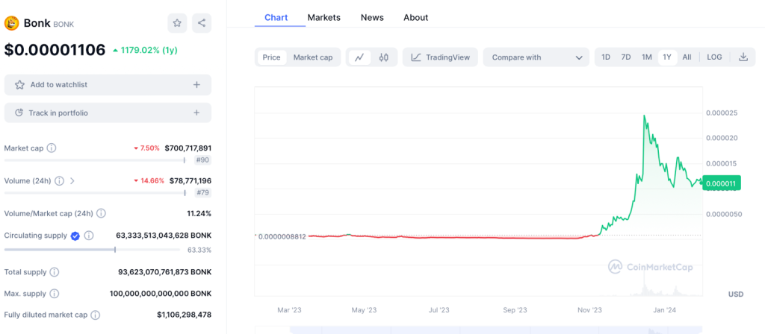Click the price $0.00001106 heading
Viewport: 765px width, 334px height.
pyautogui.click(x=55, y=50)
